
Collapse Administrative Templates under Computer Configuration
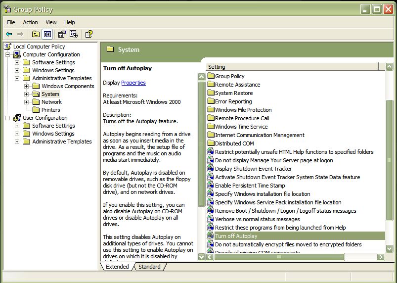point(17,78)
